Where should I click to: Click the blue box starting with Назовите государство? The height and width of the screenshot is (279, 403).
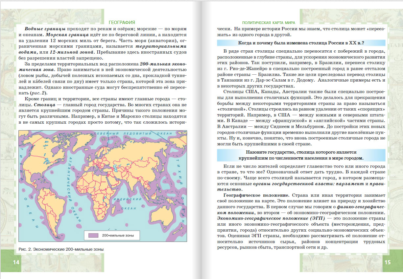click(x=301, y=155)
